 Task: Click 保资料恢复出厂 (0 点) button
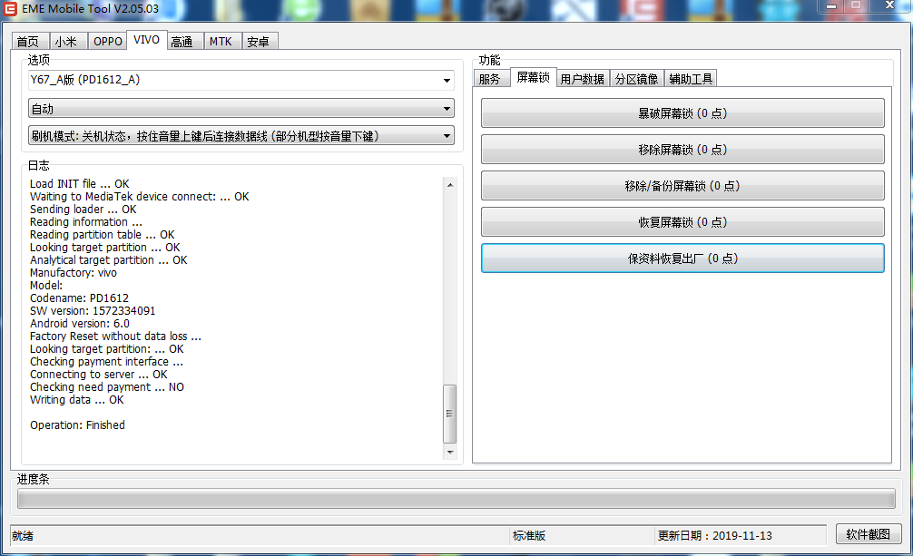click(x=682, y=258)
